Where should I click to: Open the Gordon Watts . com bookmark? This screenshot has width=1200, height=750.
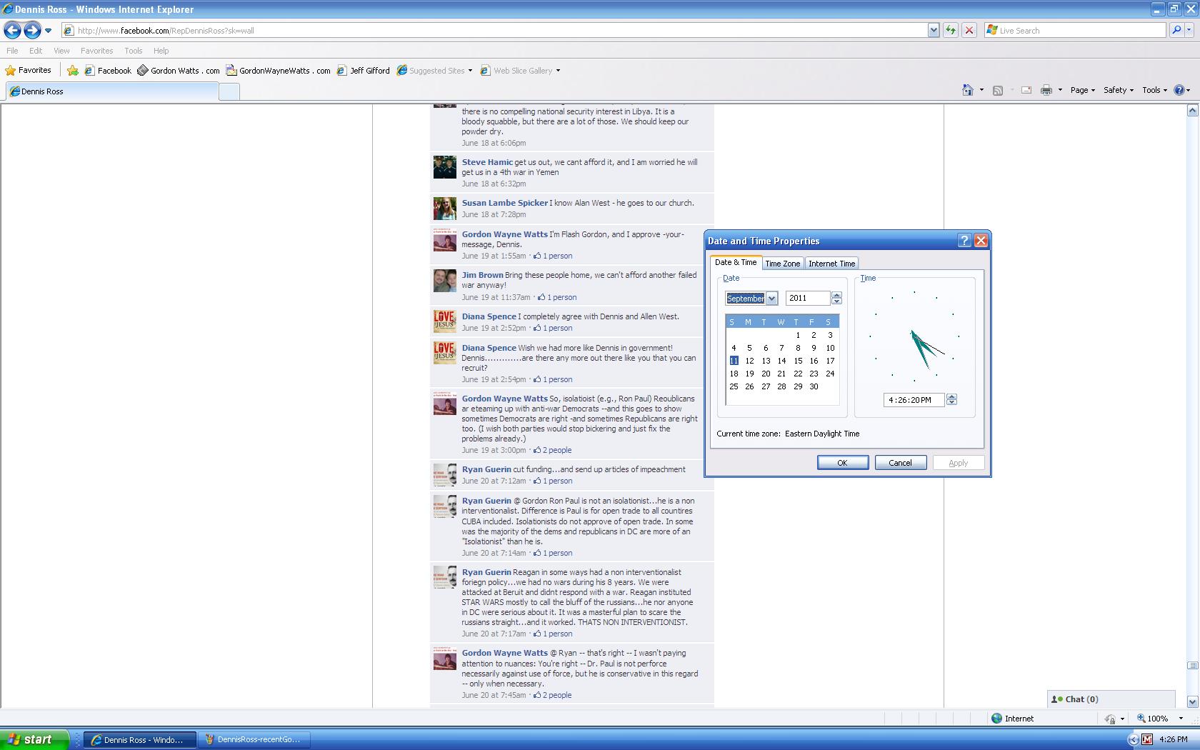coord(179,70)
